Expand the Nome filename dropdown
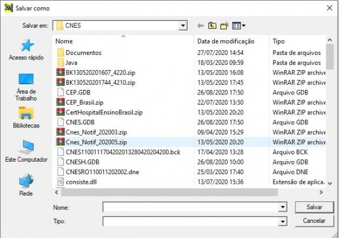The image size is (339, 238). (x=282, y=207)
